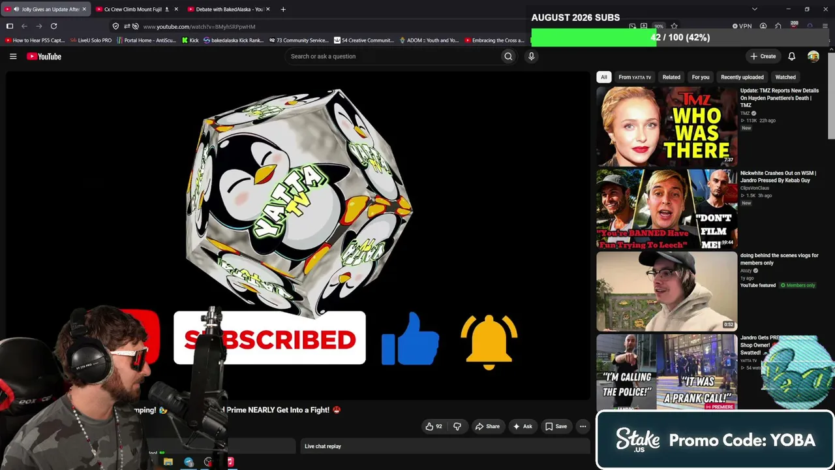Open the TMZ Hayden Panettiere video thumbnail

[x=667, y=127]
